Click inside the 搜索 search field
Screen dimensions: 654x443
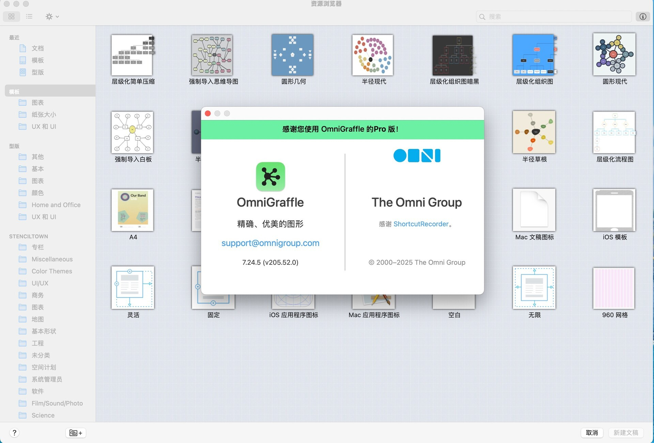point(545,16)
